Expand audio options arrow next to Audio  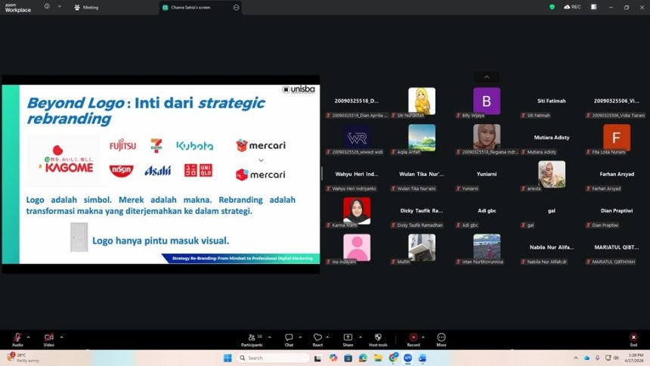click(28, 337)
